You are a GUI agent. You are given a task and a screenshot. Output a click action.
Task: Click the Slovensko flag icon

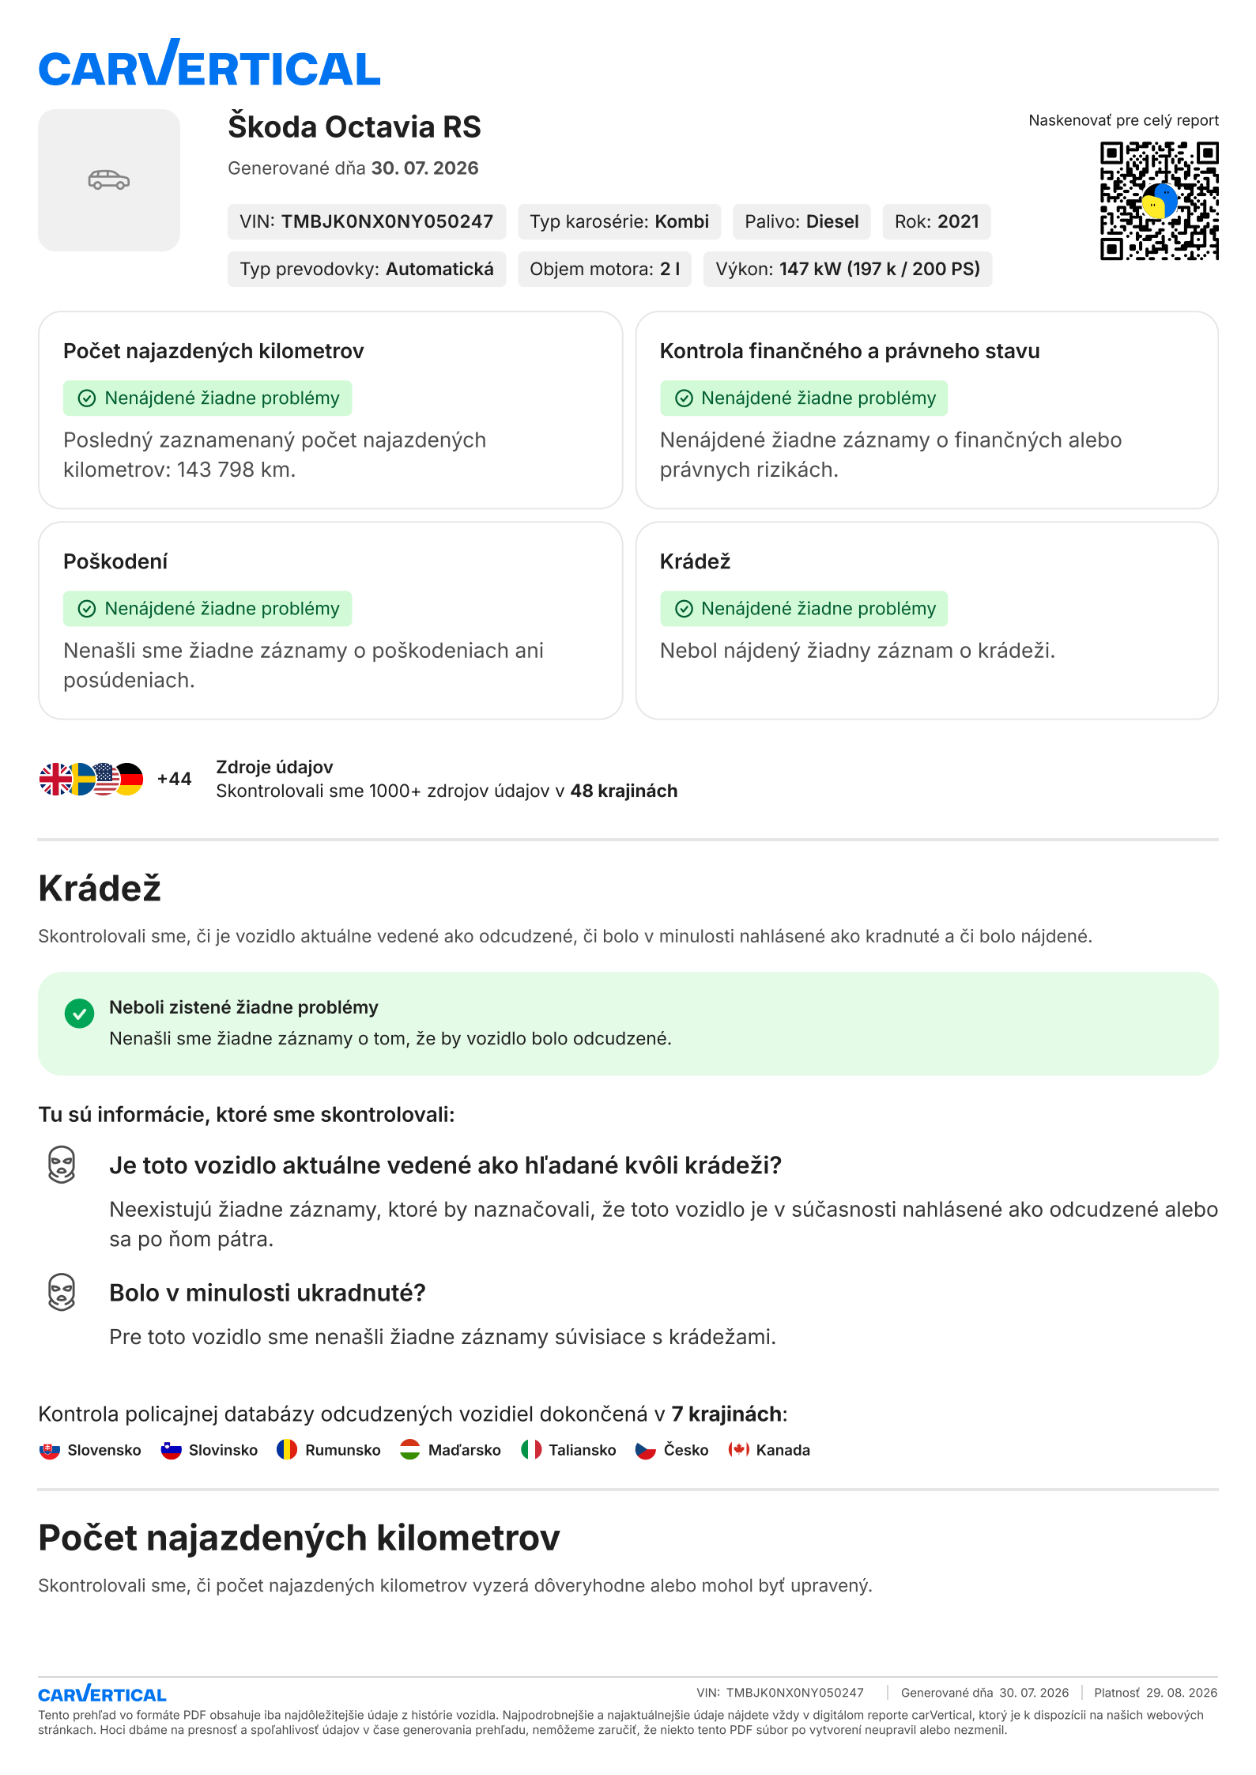[50, 1450]
